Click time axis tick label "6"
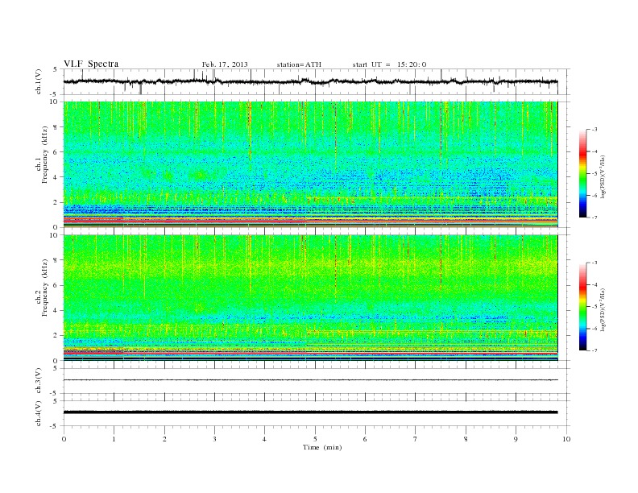This screenshot has width=638, height=493. 366,439
